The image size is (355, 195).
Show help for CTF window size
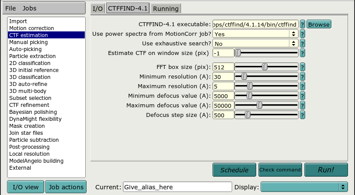302,53
